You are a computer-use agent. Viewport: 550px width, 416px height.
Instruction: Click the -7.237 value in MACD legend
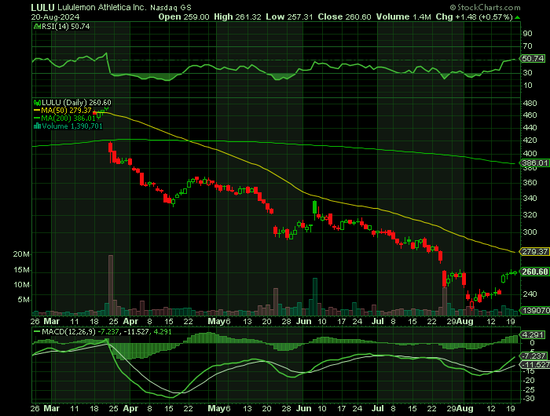108,331
